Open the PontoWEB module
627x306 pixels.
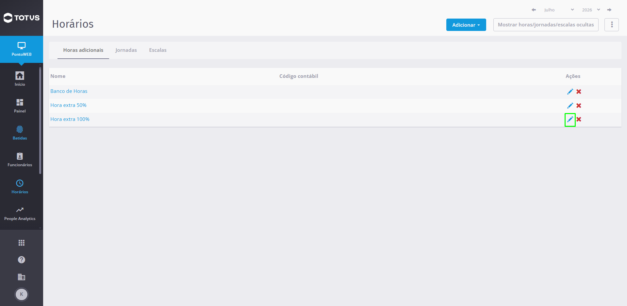pyautogui.click(x=22, y=49)
